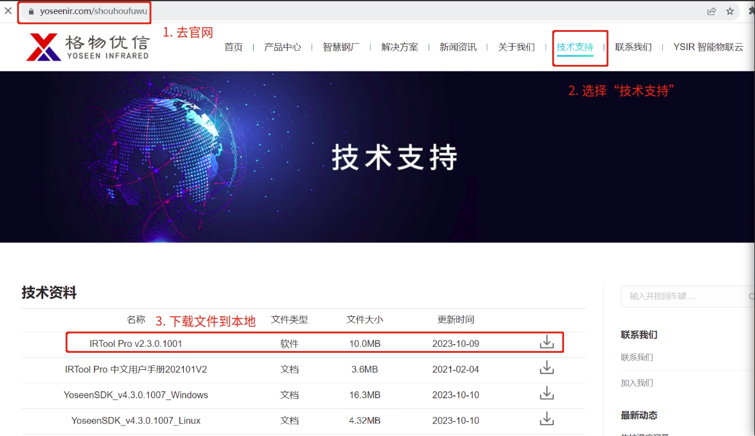Select the 新闻资讯 menu item
Image resolution: width=755 pixels, height=436 pixels.
[458, 47]
